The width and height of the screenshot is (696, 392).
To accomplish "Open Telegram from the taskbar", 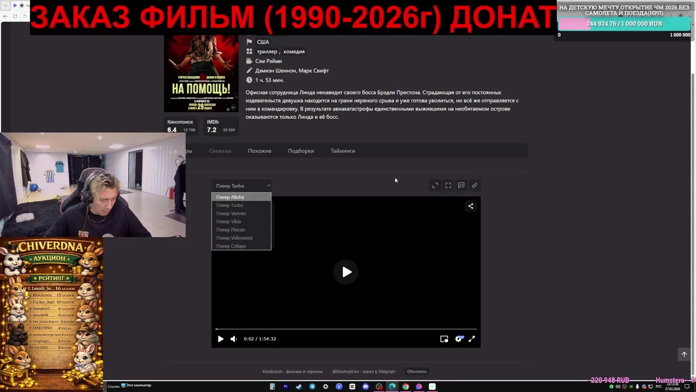I will tap(312, 387).
